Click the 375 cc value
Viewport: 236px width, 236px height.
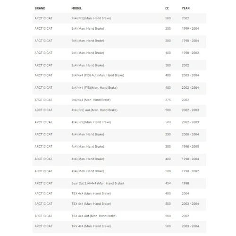pyautogui.click(x=168, y=100)
